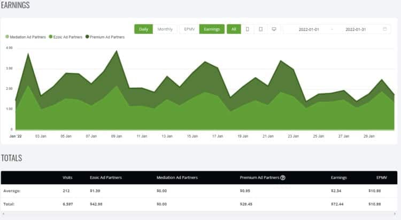Show EPMV metric in chart
The image size is (401, 220).
(189, 29)
